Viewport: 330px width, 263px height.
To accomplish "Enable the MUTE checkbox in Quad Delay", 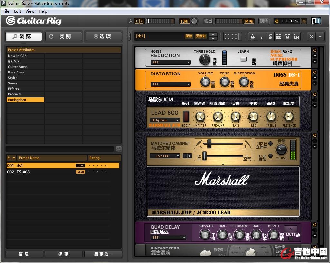I will tap(291, 238).
